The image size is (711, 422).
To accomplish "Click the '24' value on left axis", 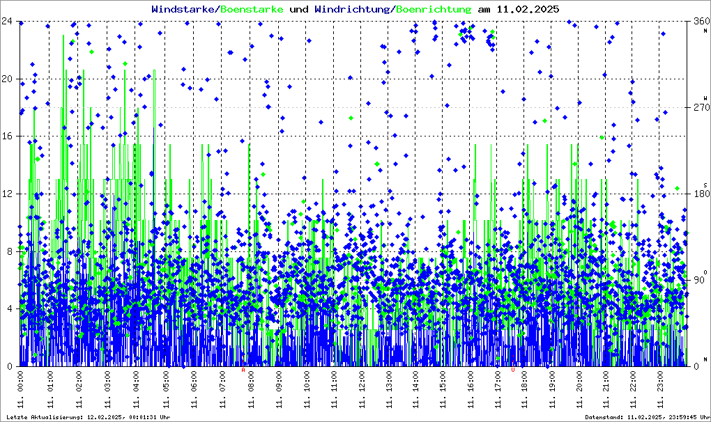I will (x=8, y=22).
